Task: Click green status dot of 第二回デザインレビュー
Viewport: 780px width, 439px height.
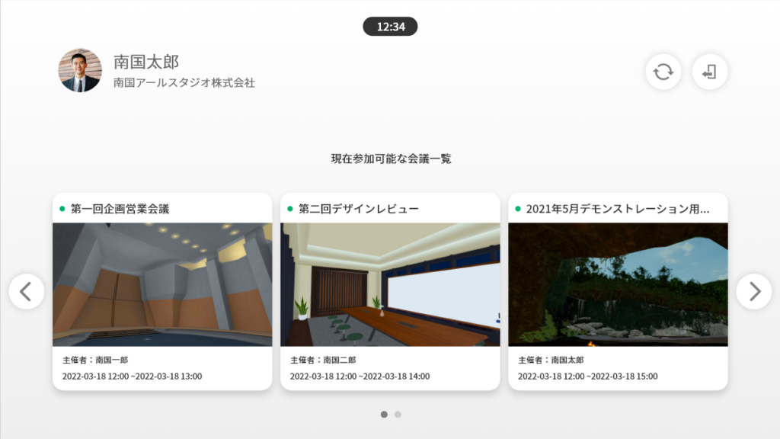Action: click(290, 209)
